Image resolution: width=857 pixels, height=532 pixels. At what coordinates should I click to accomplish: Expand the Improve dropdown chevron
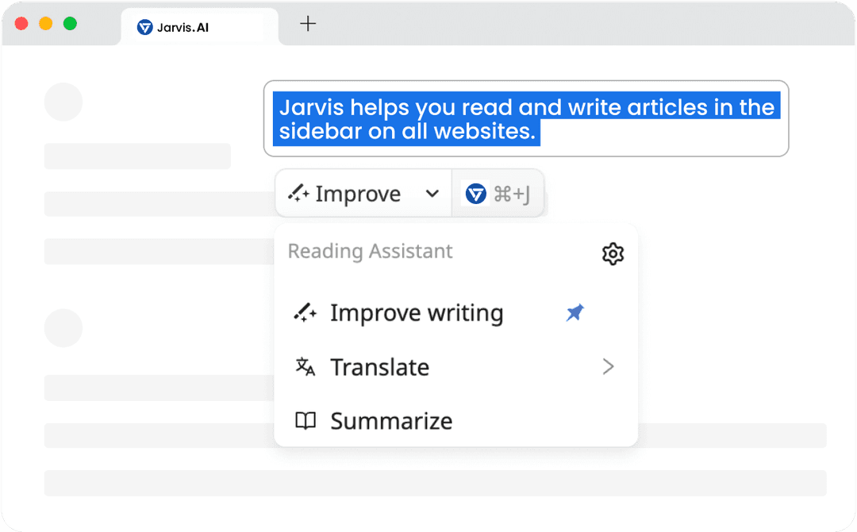[x=432, y=194]
